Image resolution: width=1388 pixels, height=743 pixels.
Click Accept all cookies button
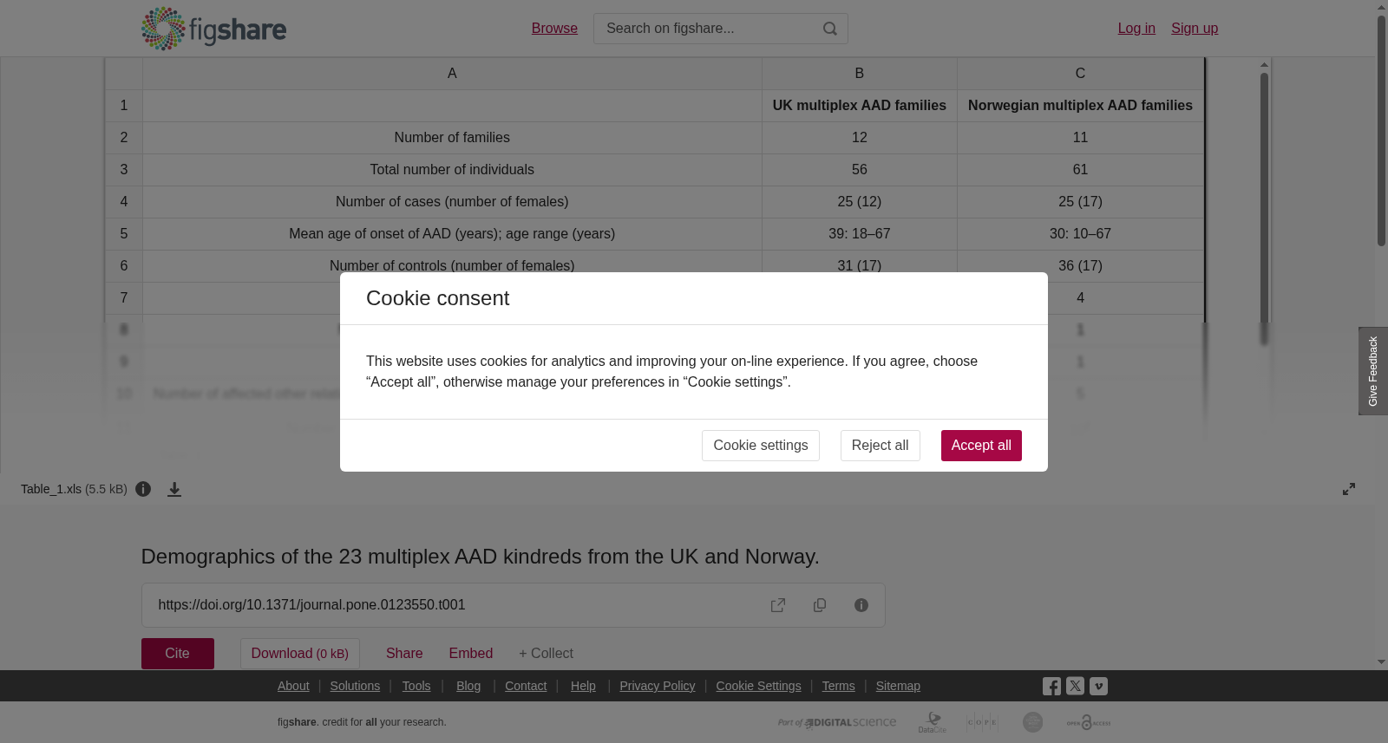981,446
